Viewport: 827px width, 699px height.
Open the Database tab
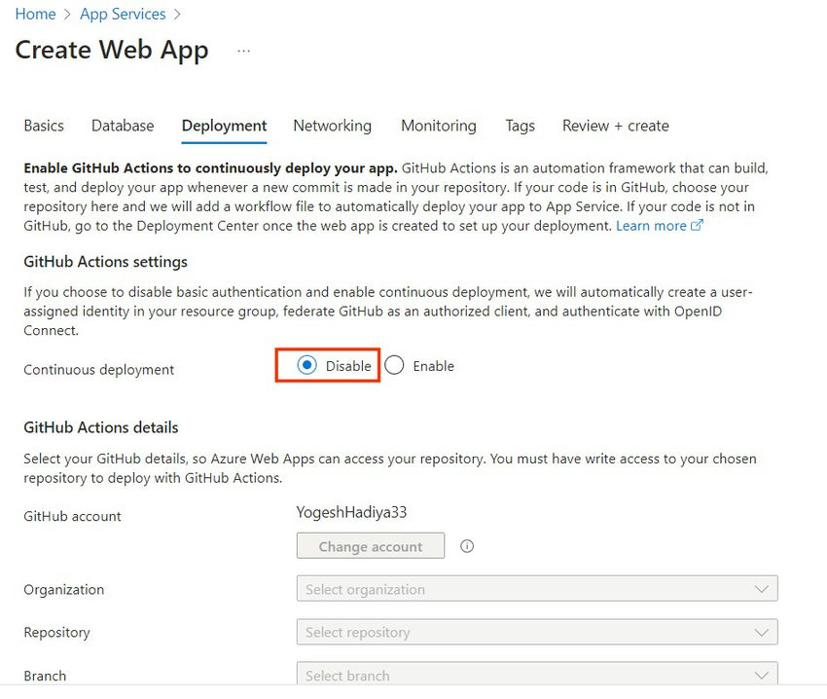tap(123, 126)
